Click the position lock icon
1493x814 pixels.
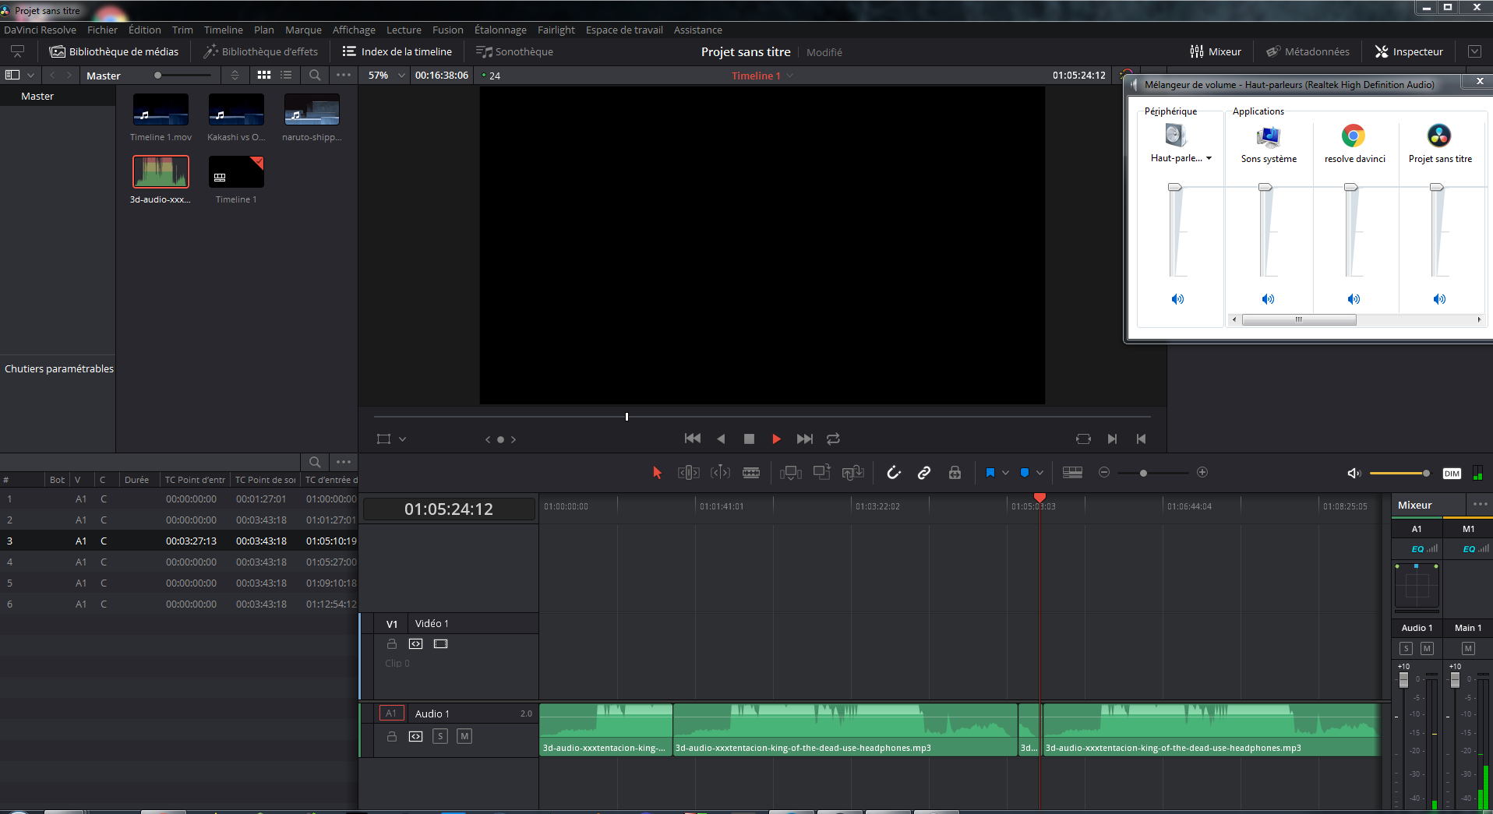pyautogui.click(x=955, y=473)
